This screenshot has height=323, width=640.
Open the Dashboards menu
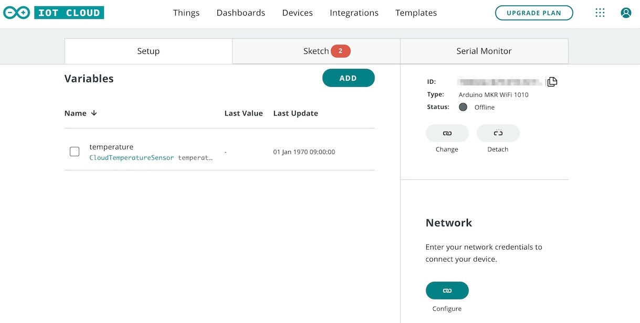[241, 13]
